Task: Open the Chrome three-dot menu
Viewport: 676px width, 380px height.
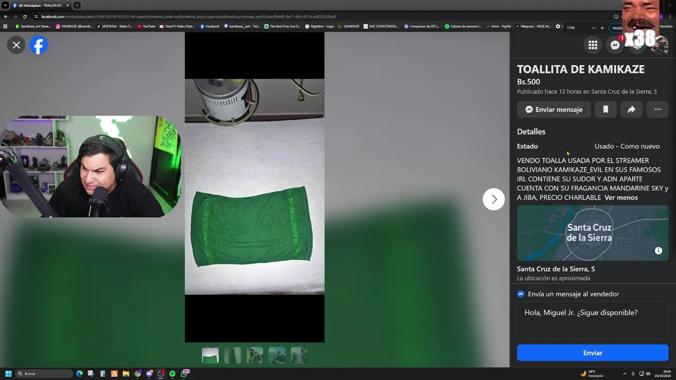Action: [671, 16]
